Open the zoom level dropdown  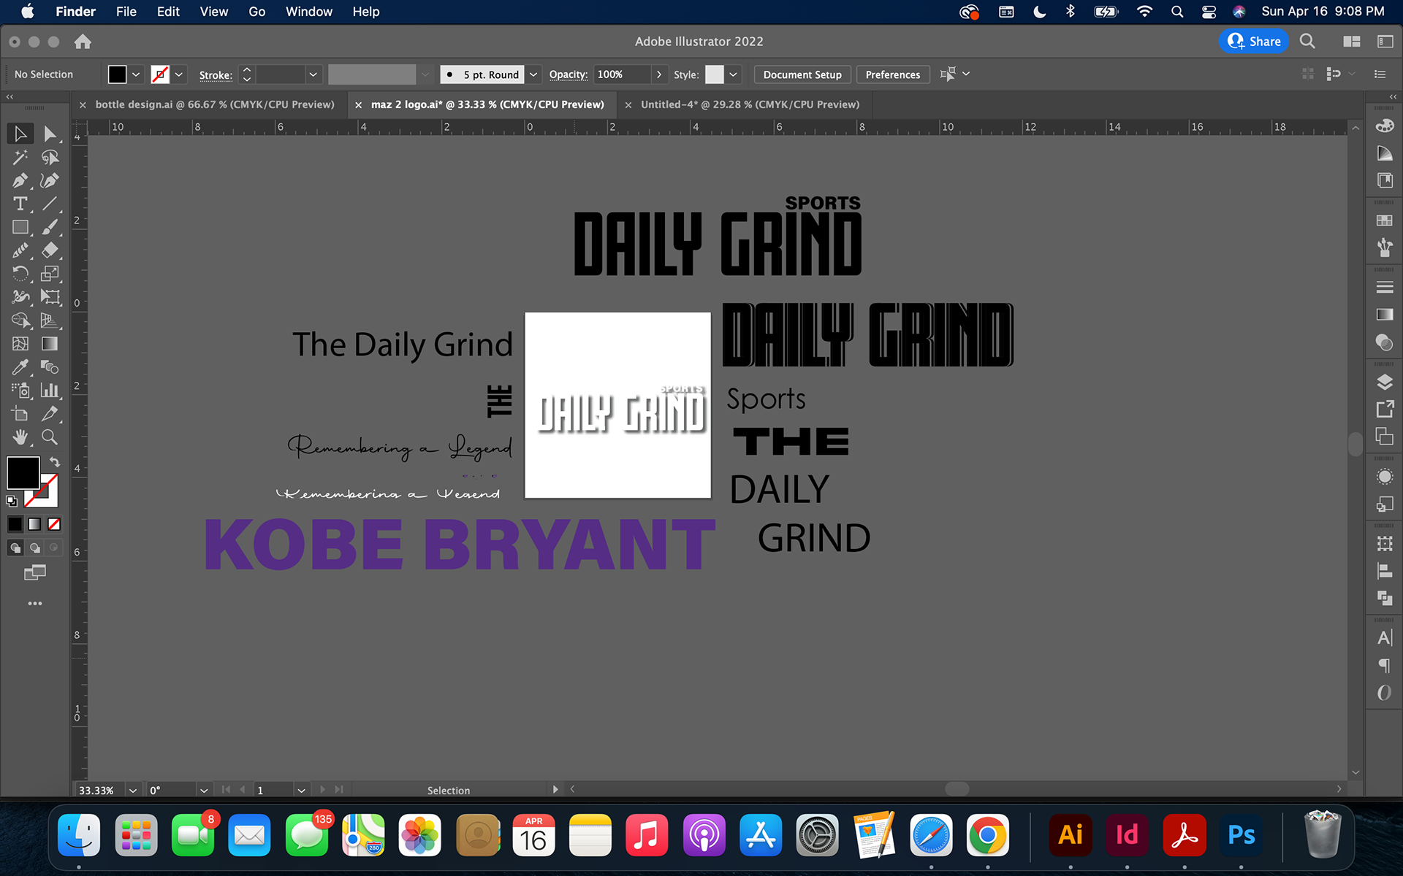(x=132, y=790)
